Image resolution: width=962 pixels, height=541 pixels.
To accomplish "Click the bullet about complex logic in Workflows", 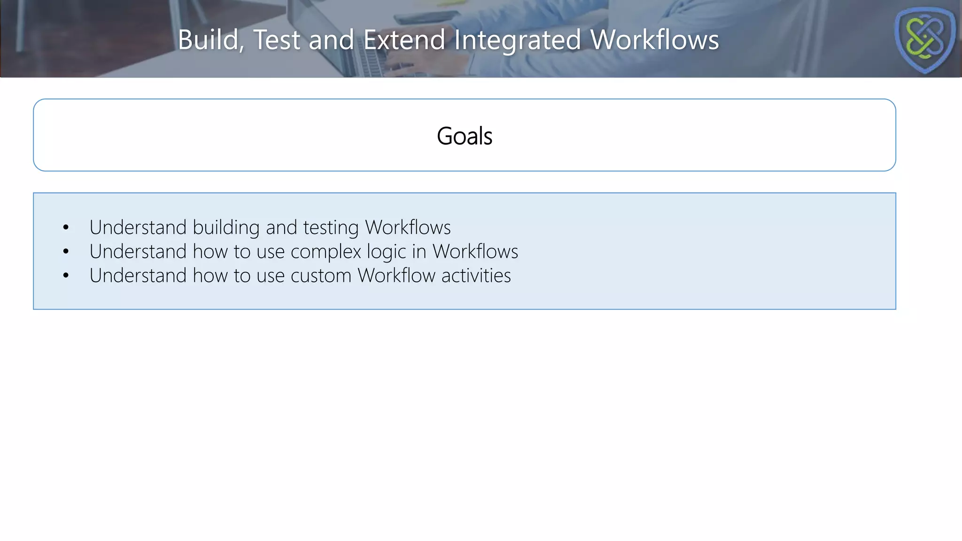I will pos(303,252).
